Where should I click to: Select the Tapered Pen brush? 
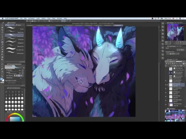[x=14, y=46]
